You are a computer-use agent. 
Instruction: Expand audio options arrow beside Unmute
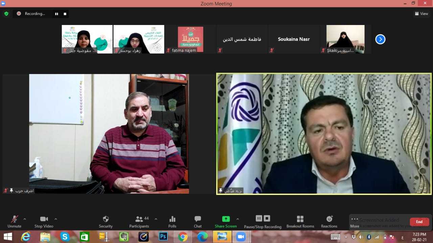click(25, 219)
